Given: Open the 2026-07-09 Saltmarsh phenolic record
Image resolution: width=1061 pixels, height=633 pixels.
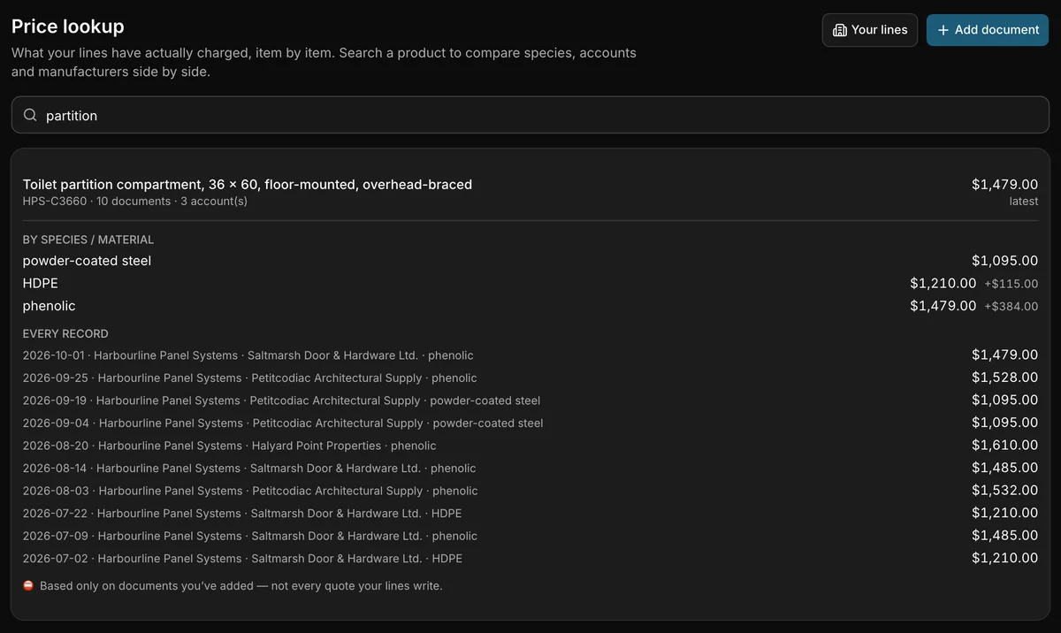Looking at the screenshot, I should (x=530, y=536).
